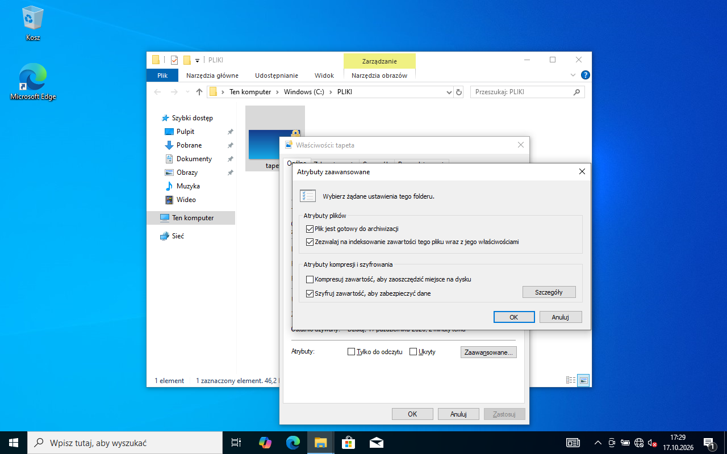
Task: Expand the address bar history dropdown
Action: (x=449, y=92)
